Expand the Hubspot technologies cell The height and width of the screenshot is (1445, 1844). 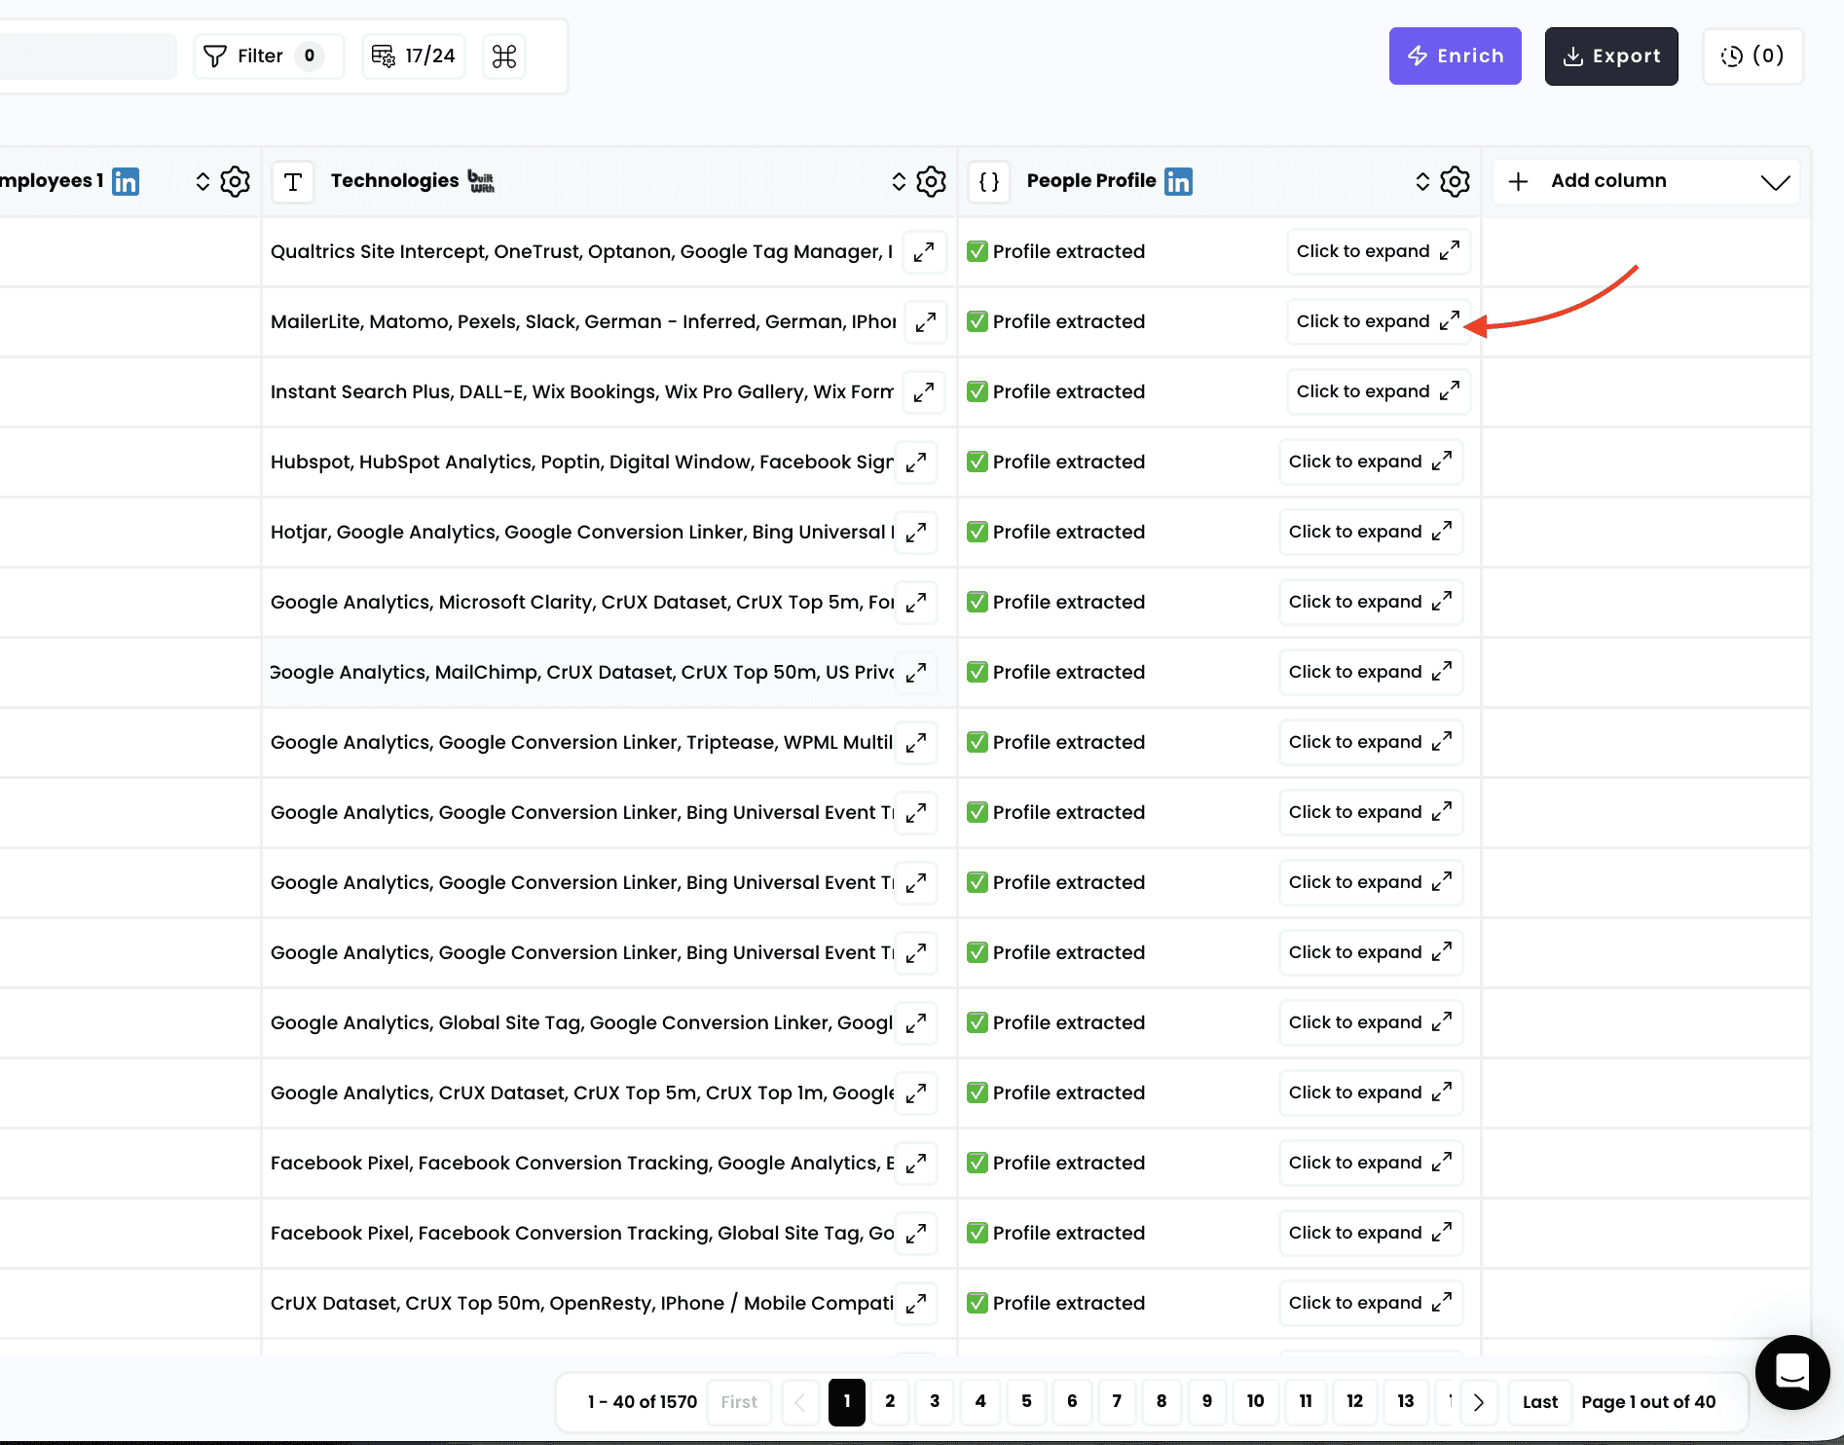pyautogui.click(x=916, y=462)
